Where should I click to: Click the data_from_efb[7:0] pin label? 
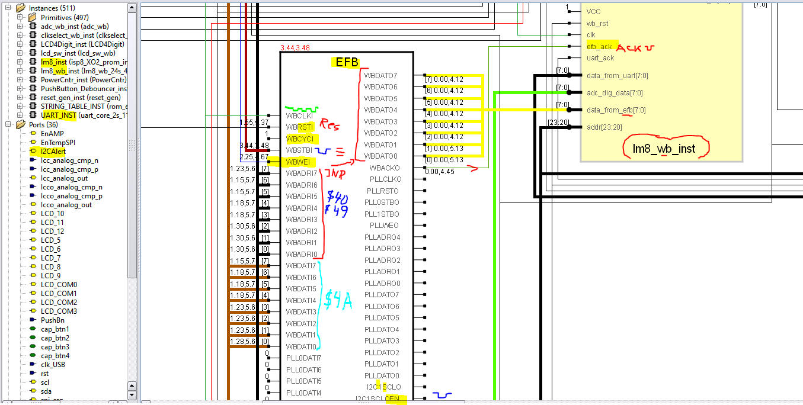(x=616, y=110)
